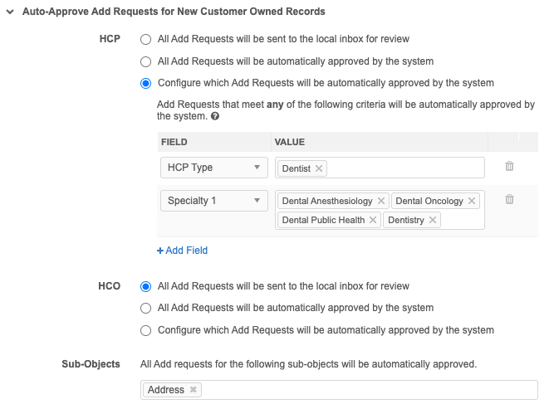Select HCO send to local inbox option
This screenshot has height=409, width=549.
pyautogui.click(x=146, y=286)
